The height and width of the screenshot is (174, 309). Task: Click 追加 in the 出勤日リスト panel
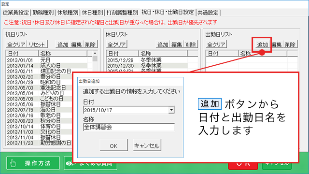pos(263,44)
